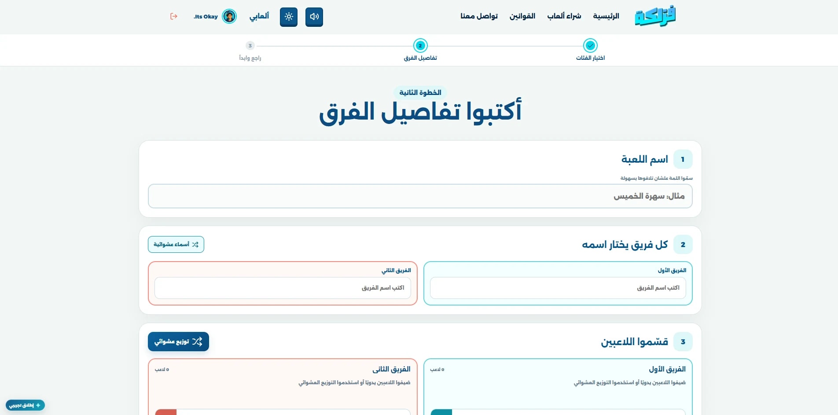Open تواصل معنا menu item
Image resolution: width=838 pixels, height=415 pixels.
(479, 16)
